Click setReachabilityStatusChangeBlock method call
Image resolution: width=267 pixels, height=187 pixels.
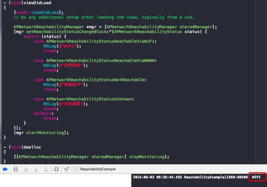[x=67, y=32]
